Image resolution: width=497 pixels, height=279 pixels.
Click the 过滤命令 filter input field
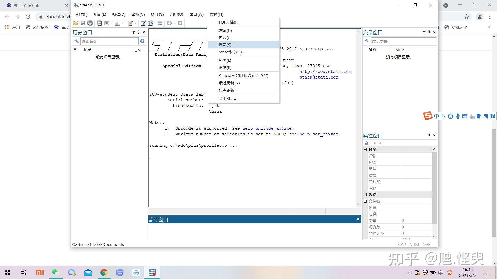109,41
